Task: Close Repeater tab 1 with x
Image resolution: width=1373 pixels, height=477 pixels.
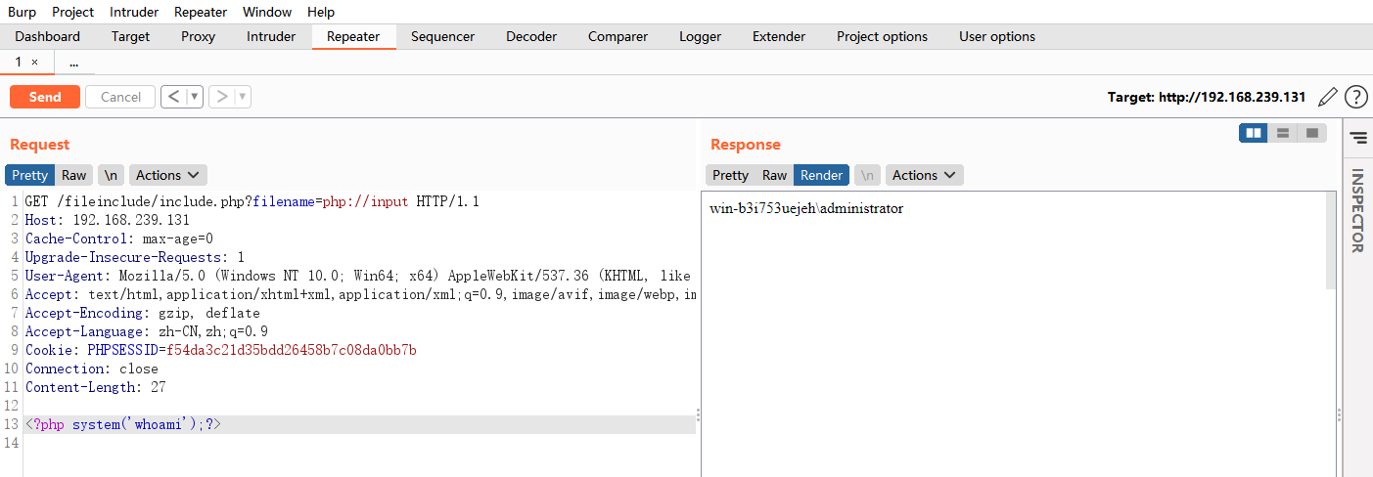Action: coord(35,62)
